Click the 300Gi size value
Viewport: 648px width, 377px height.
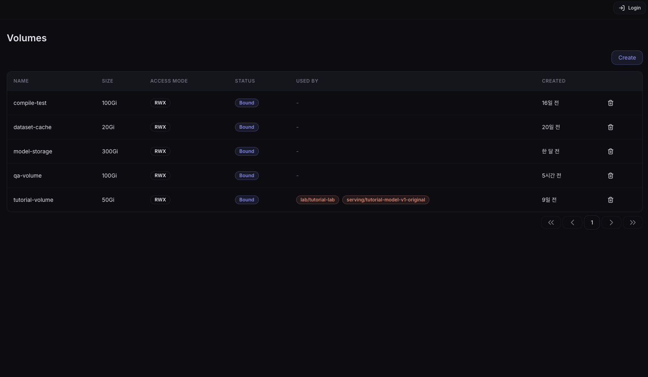coord(110,151)
